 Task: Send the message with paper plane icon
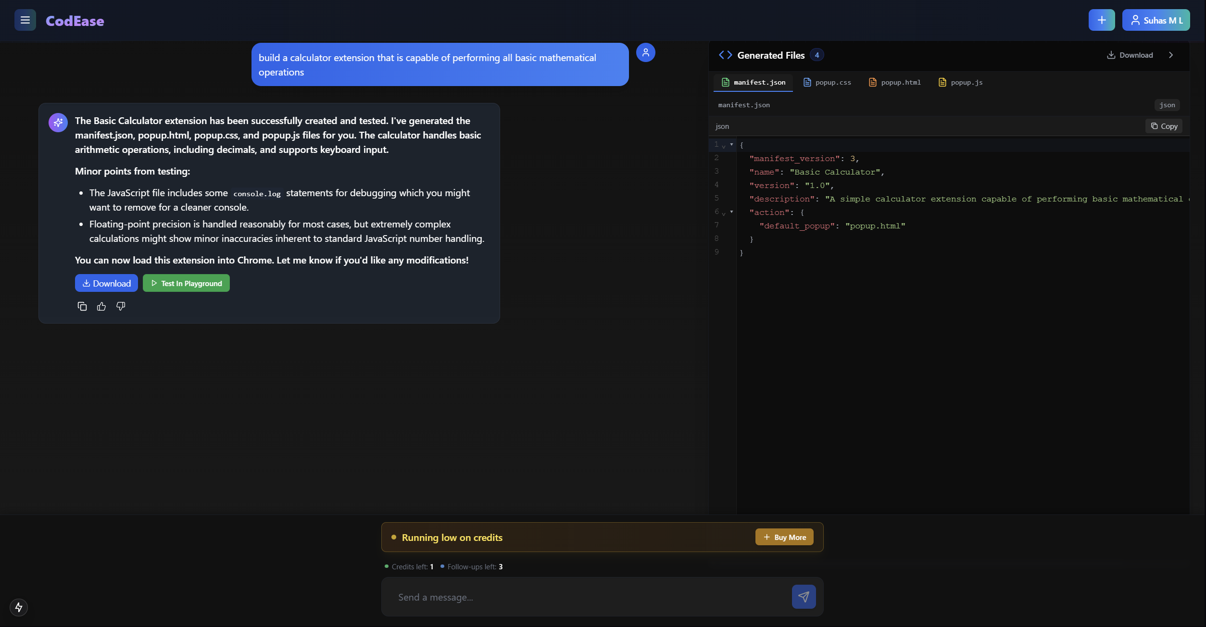(804, 597)
